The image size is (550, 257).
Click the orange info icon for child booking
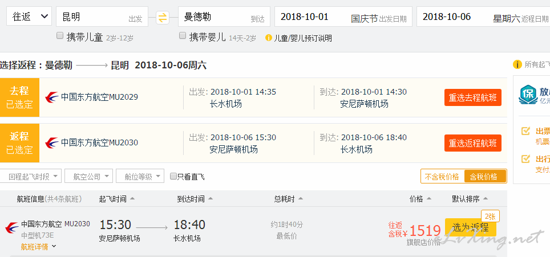[269, 38]
